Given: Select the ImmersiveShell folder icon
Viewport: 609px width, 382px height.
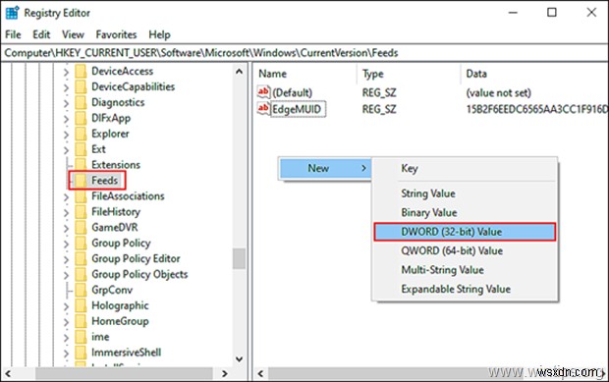Looking at the screenshot, I should click(x=81, y=353).
